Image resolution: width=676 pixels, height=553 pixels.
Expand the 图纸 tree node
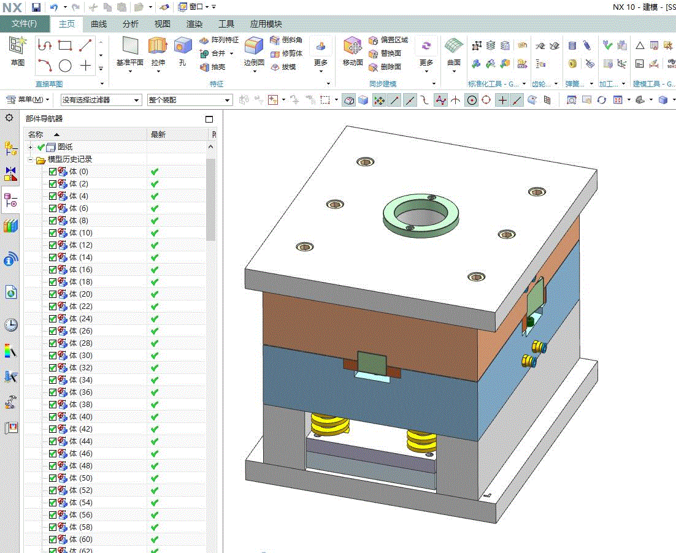coord(30,147)
